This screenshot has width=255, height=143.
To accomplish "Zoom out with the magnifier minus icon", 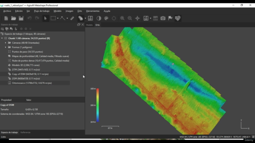I will click(130, 18).
